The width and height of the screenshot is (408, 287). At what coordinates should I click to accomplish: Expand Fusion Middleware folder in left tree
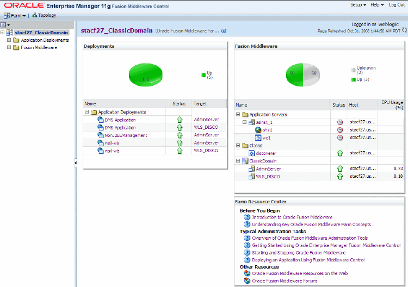9,48
